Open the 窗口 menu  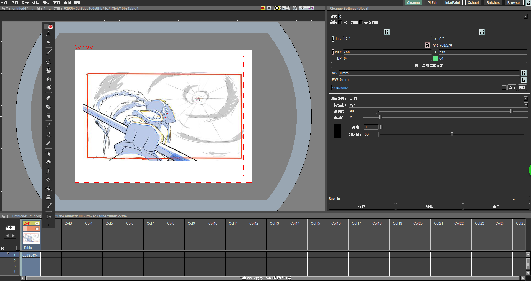point(57,3)
